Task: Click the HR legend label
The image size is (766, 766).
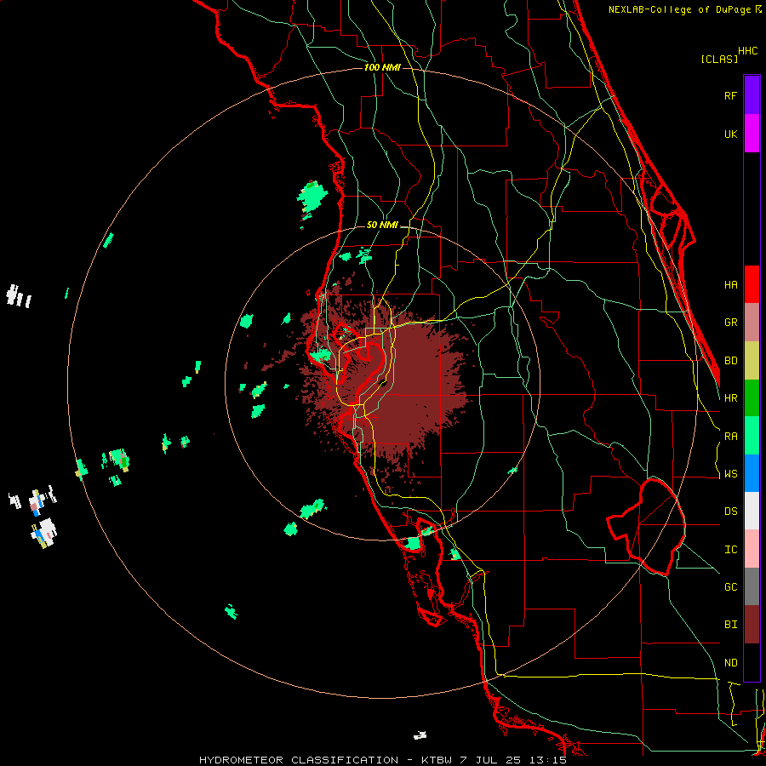Action: click(x=730, y=398)
